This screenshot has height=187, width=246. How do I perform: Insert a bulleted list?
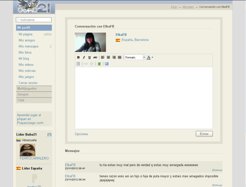pyautogui.click(x=78, y=64)
